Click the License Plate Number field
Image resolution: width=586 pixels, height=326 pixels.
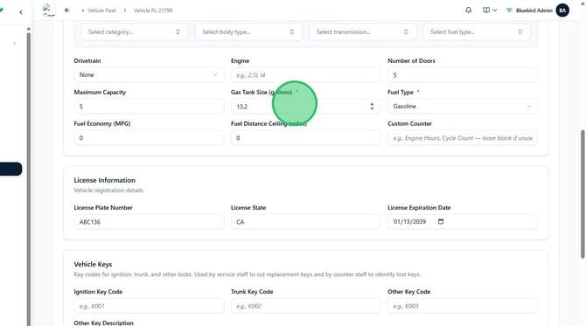pos(149,222)
